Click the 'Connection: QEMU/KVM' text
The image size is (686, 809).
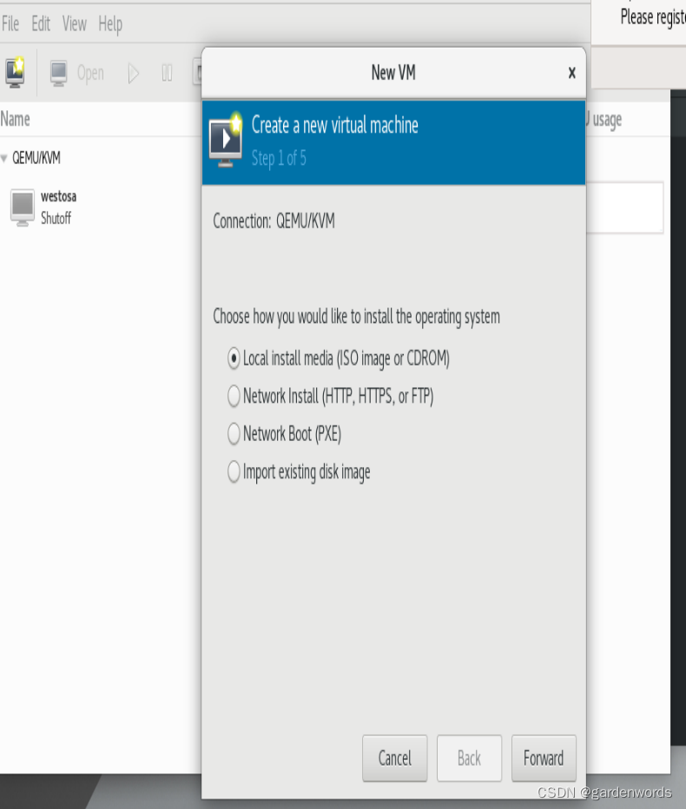[x=274, y=221]
